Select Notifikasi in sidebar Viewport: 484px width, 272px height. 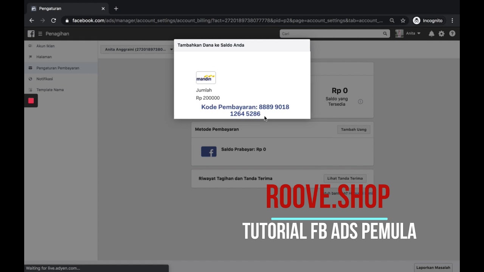tap(45, 79)
